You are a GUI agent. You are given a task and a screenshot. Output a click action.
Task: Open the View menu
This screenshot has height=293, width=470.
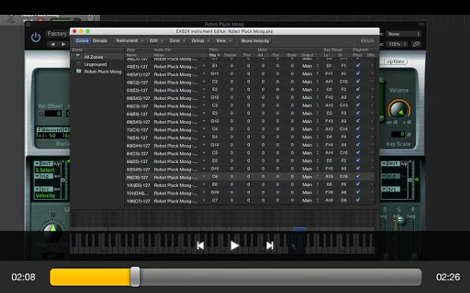223,41
